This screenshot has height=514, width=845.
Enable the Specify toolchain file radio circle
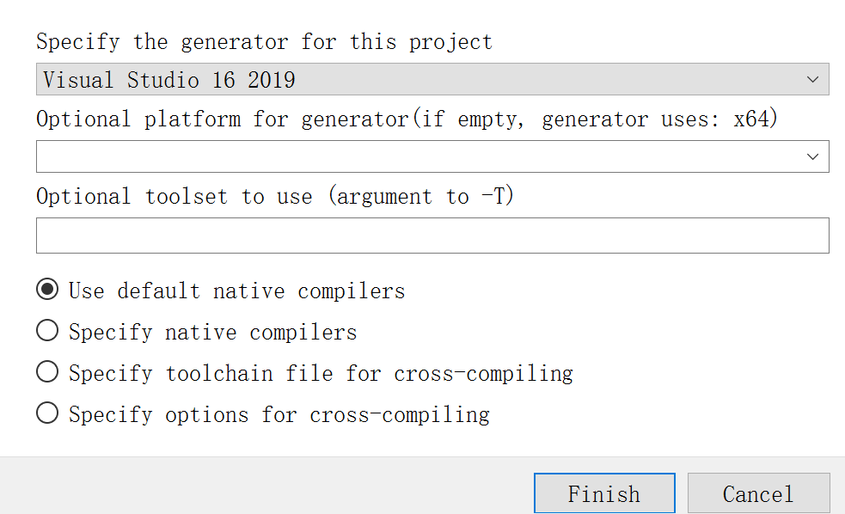pyautogui.click(x=47, y=372)
